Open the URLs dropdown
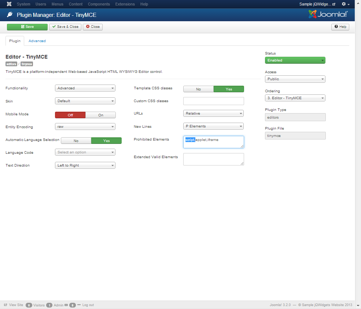This screenshot has height=309, width=361. pos(213,113)
